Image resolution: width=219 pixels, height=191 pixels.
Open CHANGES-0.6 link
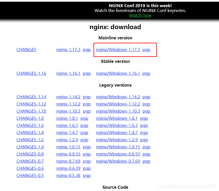click(30, 168)
